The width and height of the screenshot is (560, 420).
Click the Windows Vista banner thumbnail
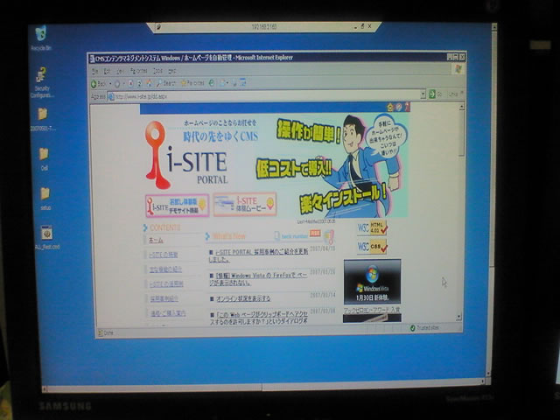372,282
